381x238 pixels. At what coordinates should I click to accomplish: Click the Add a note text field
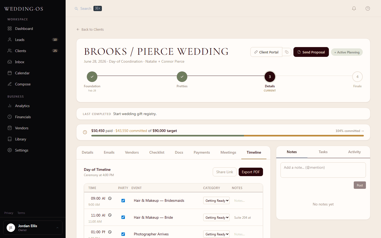(x=323, y=170)
